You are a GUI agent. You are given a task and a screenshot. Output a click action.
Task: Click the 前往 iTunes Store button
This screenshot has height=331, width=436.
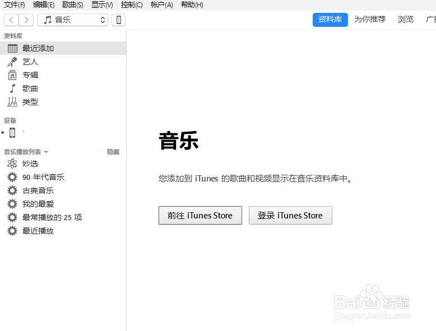coord(200,216)
